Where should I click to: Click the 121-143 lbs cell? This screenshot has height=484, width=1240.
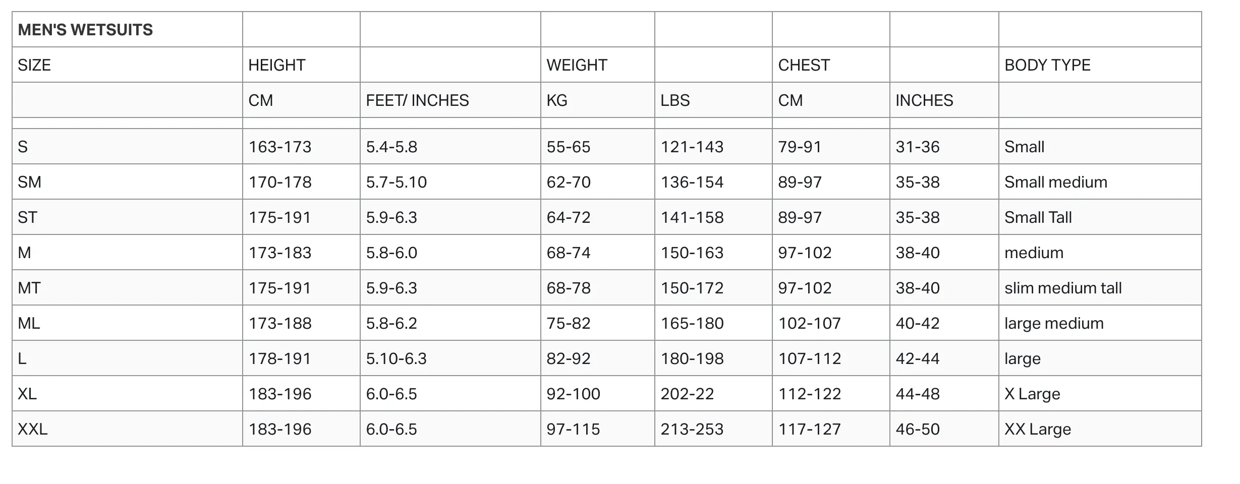click(713, 146)
